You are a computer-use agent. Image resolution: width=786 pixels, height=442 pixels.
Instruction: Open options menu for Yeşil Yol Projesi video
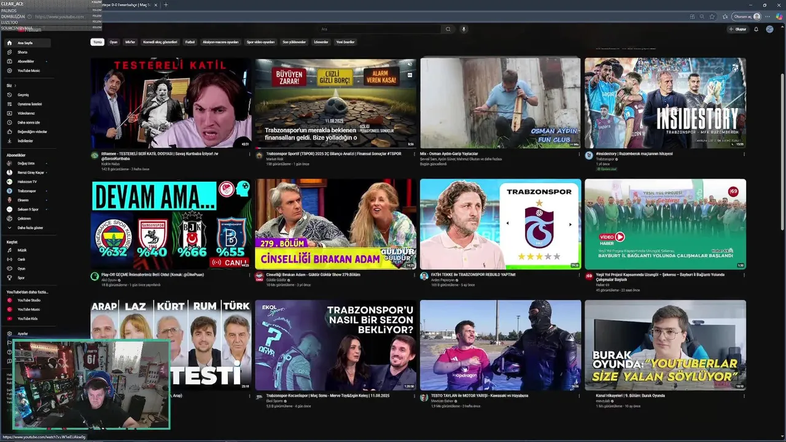click(744, 276)
